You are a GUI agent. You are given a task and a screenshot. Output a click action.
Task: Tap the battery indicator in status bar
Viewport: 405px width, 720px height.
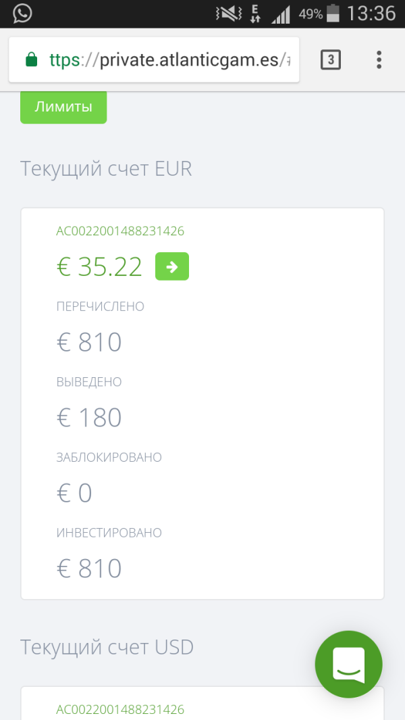pyautogui.click(x=333, y=14)
